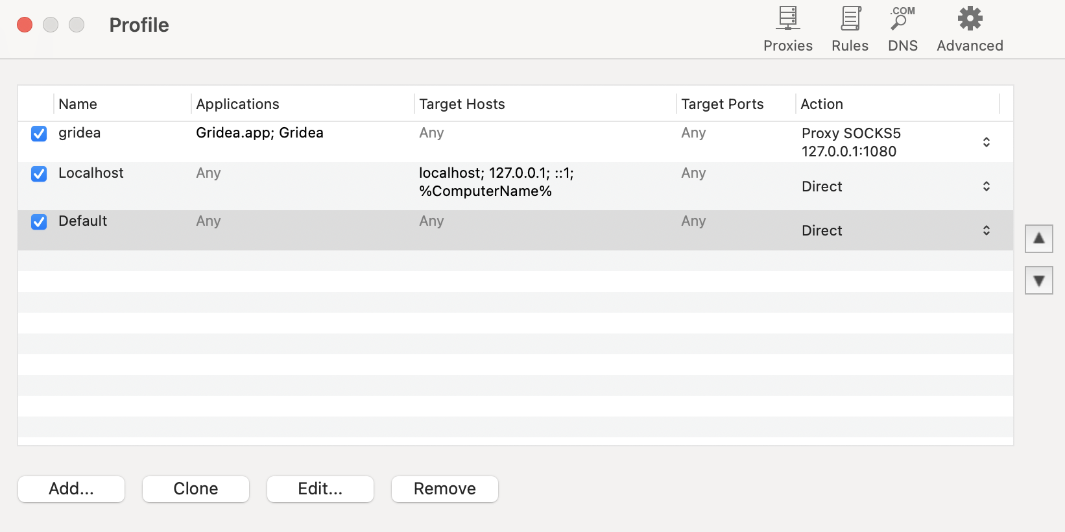Remove the selected rule
1065x532 pixels.
point(444,489)
